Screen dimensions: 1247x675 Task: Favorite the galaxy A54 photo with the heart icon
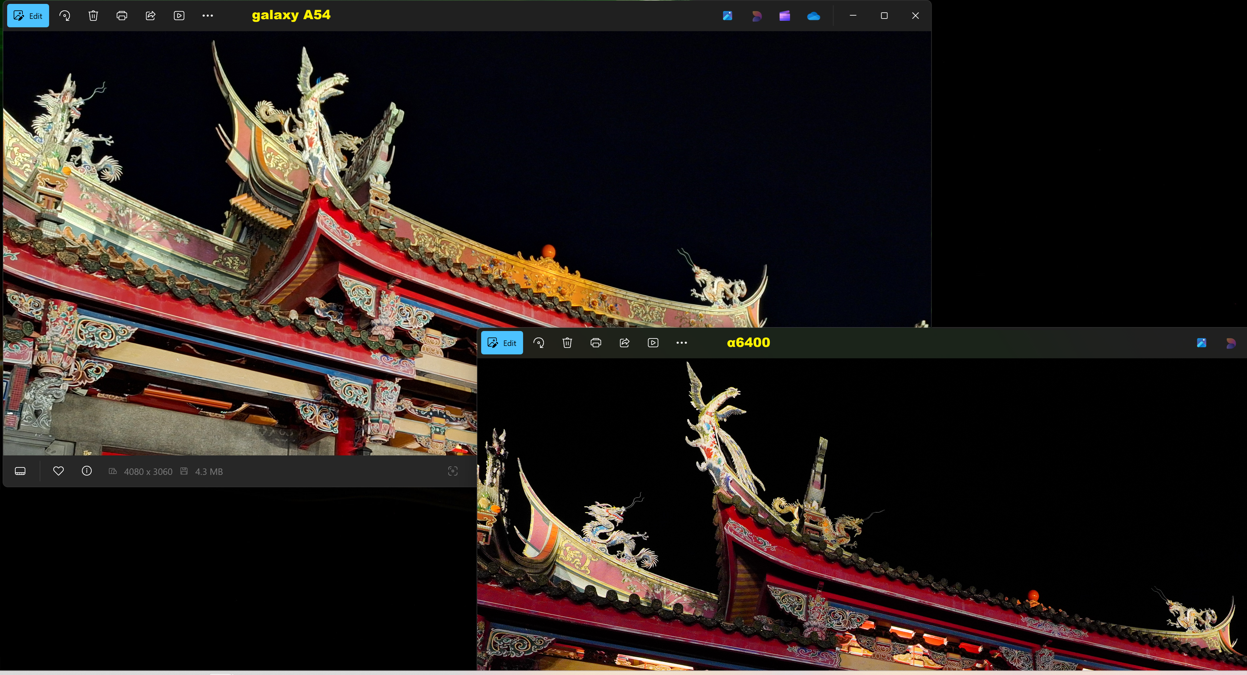(59, 471)
